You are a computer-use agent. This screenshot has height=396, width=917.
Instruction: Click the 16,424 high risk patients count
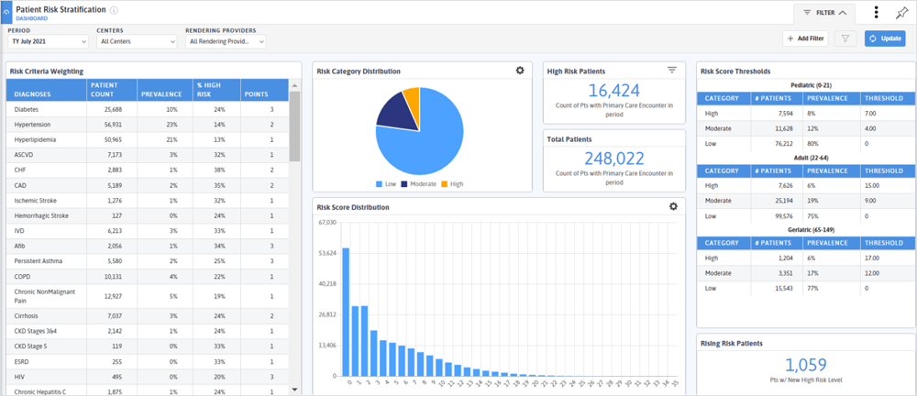tap(614, 91)
